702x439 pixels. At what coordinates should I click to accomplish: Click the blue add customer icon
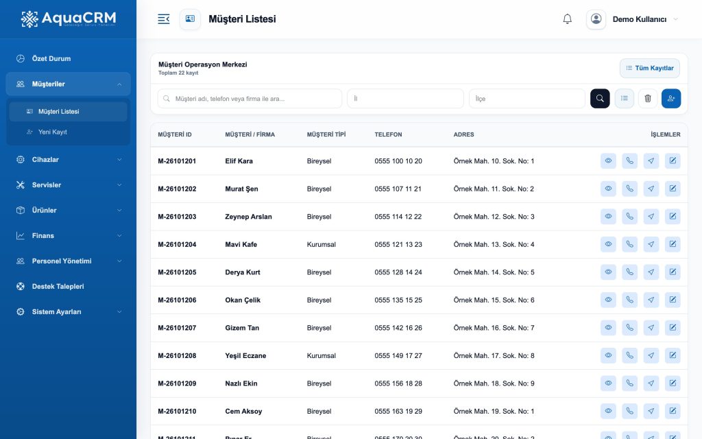pos(671,99)
